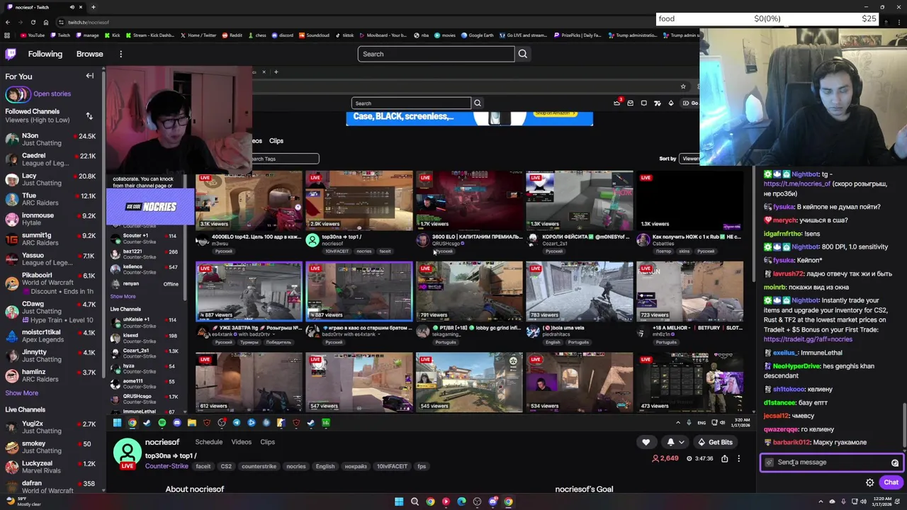Mute the nocriesof tab audio icon
907x510 pixels.
[x=72, y=7]
